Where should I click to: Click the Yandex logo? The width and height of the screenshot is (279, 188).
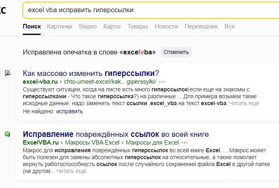click(3, 10)
